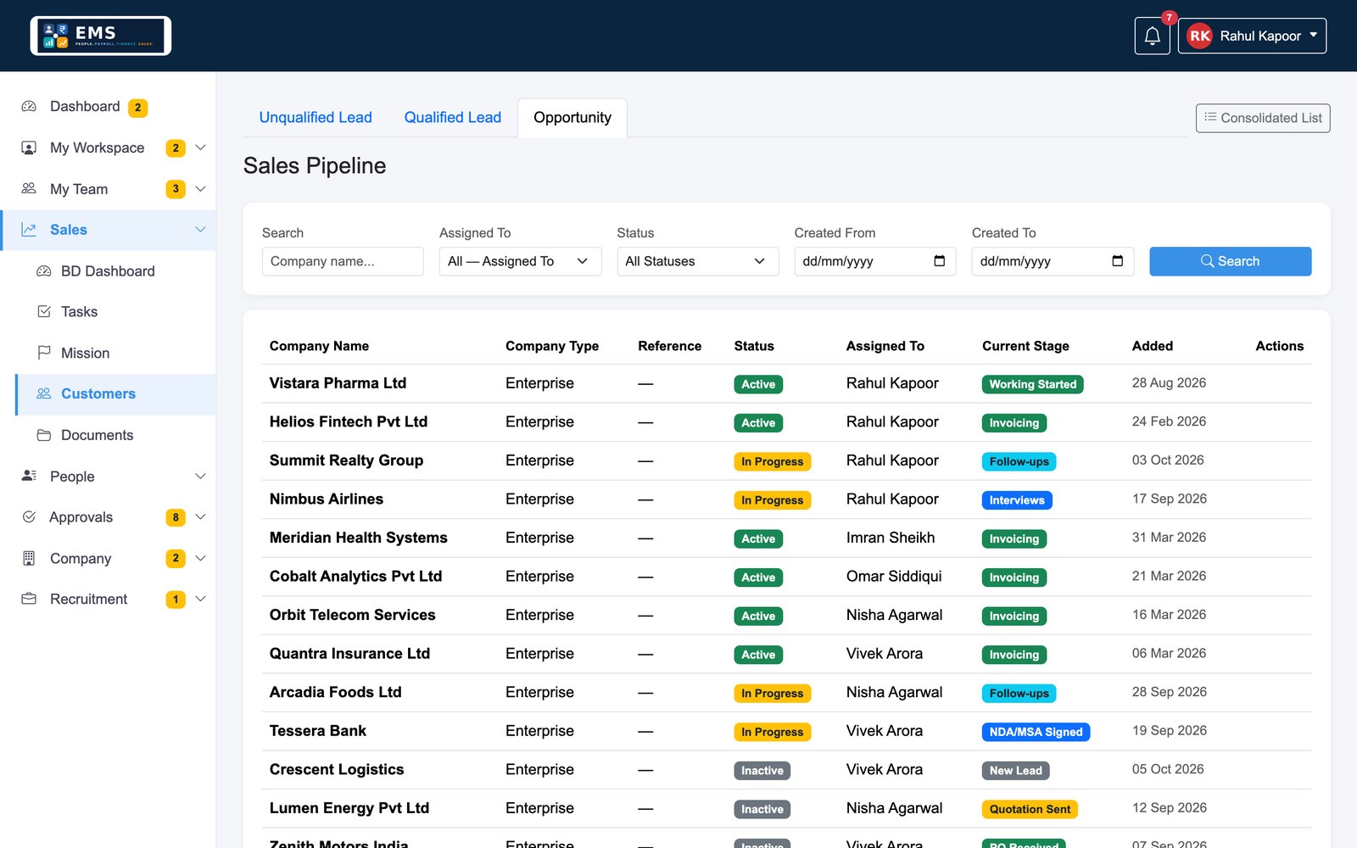The image size is (1357, 848).
Task: Click the My Workspace sidebar icon
Action: coord(29,148)
